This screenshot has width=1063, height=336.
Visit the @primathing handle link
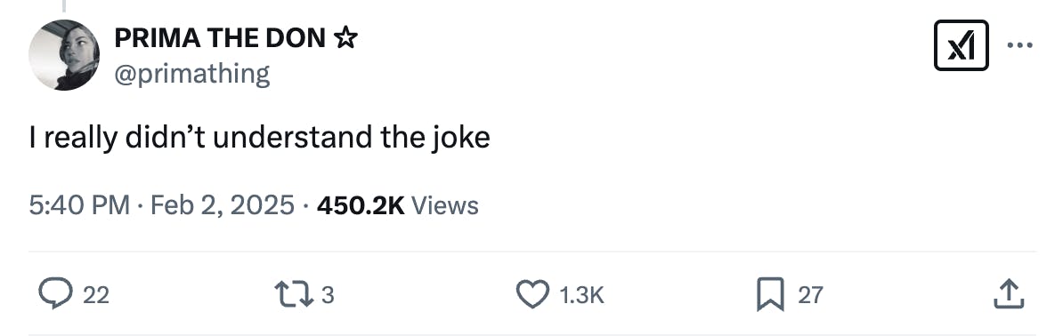[x=191, y=73]
